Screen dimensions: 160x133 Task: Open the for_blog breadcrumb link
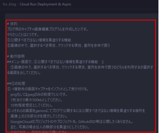(x=9, y=5)
